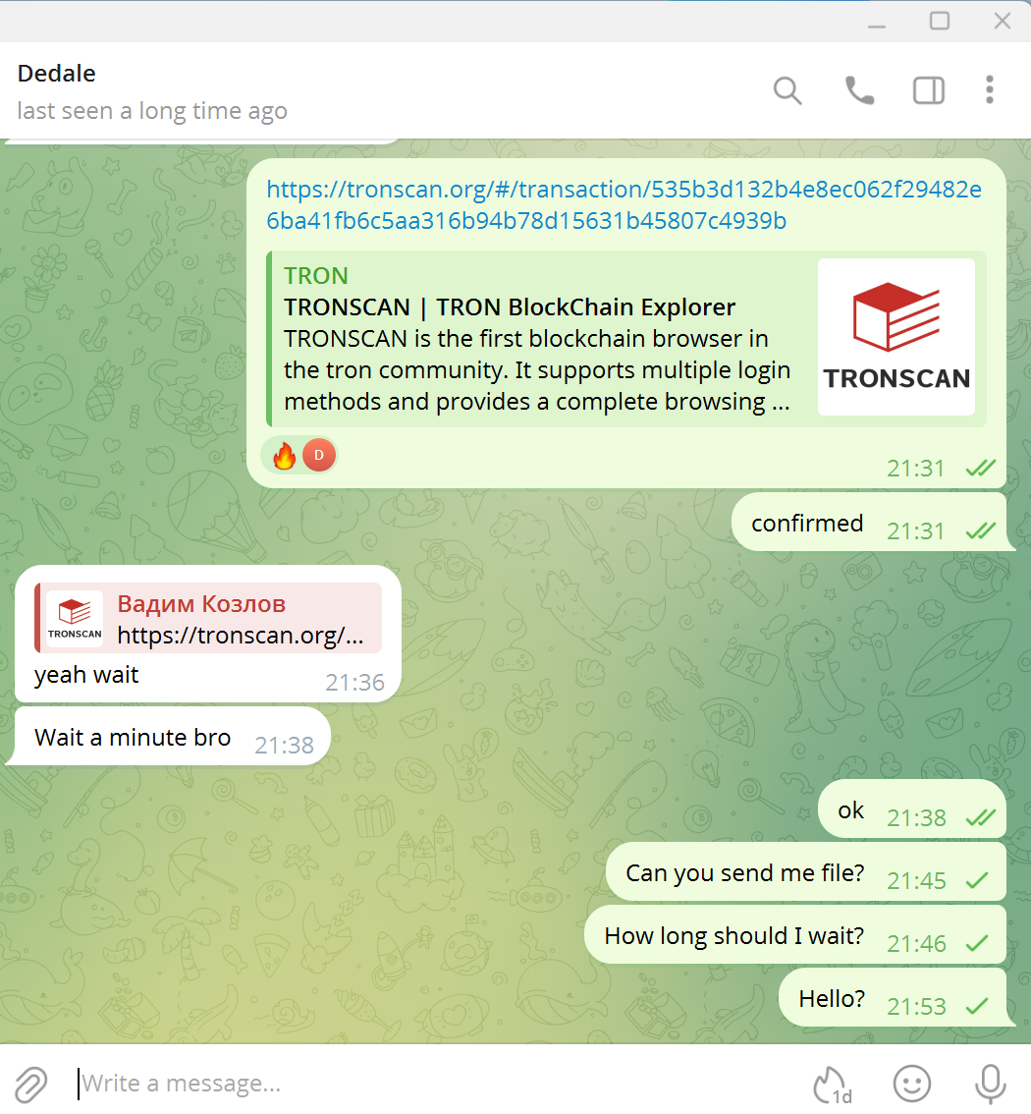Click the Write a message input field

(x=440, y=1084)
